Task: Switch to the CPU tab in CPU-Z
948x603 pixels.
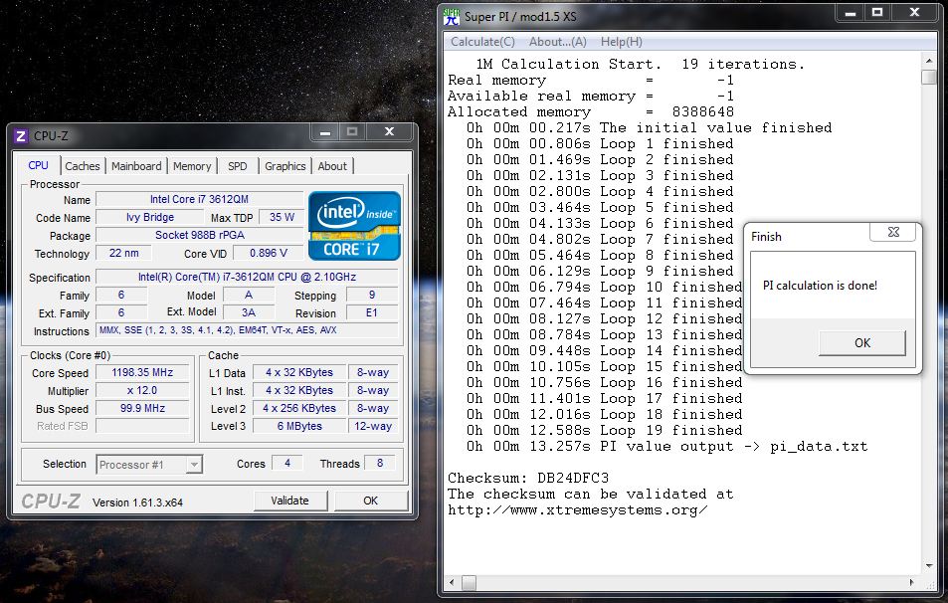Action: click(x=38, y=165)
